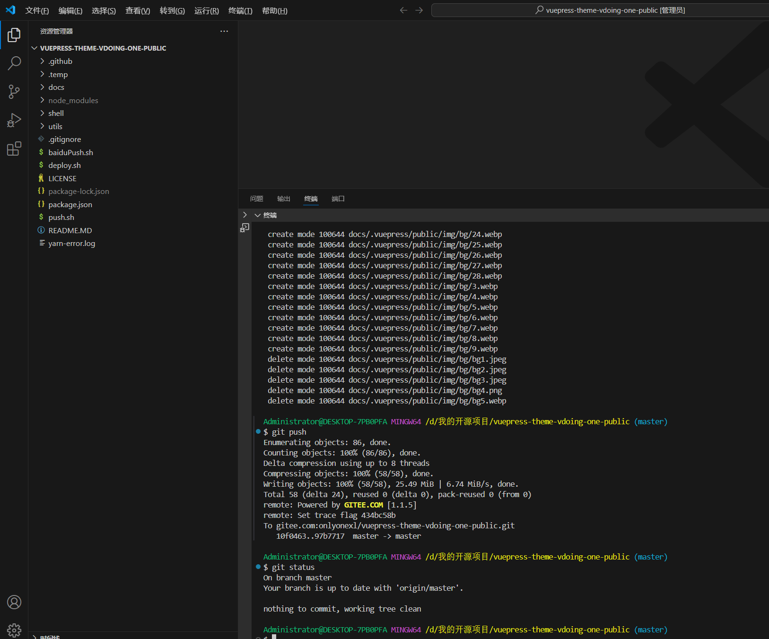This screenshot has height=639, width=769.
Task: Open the Search view in activity bar
Action: click(x=14, y=63)
